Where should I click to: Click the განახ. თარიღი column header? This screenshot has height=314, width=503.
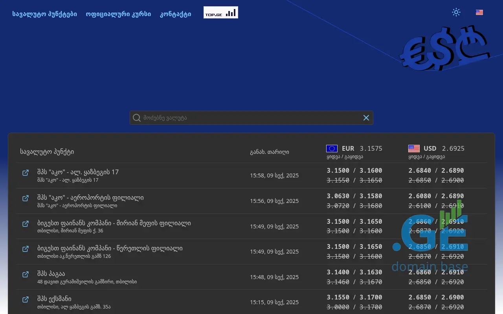[269, 152]
